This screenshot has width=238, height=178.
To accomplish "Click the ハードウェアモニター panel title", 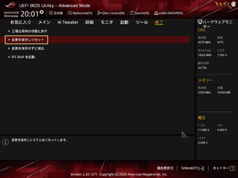I will pyautogui.click(x=218, y=24).
